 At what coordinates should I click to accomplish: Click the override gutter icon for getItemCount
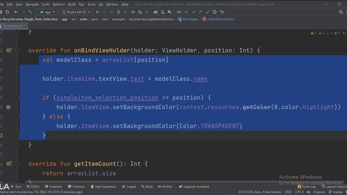pos(9,164)
